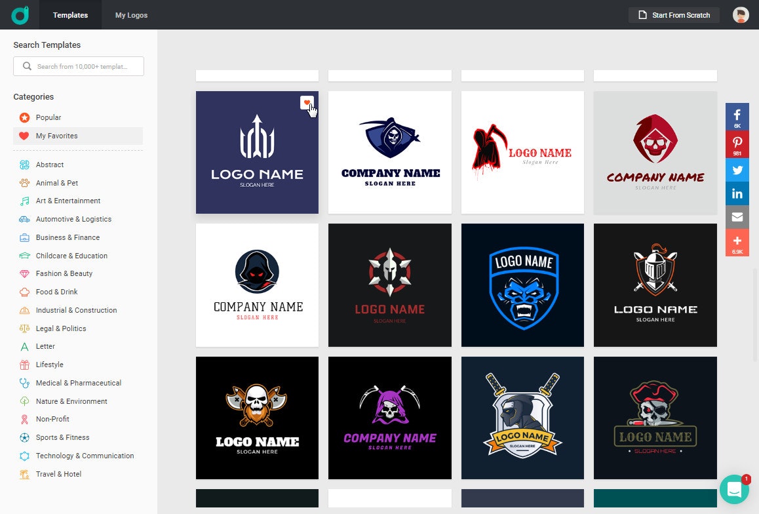Select the spartan helmet shuriken template
This screenshot has width=759, height=514.
coord(390,285)
